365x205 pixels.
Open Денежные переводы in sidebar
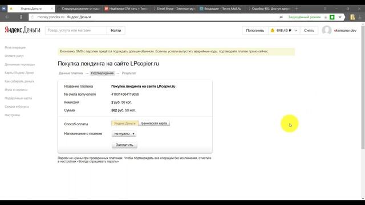pos(19,64)
